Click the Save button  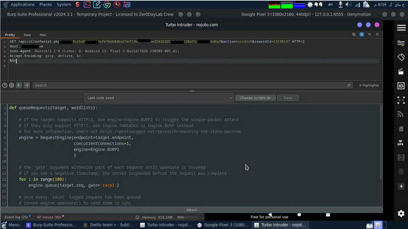[x=288, y=98]
